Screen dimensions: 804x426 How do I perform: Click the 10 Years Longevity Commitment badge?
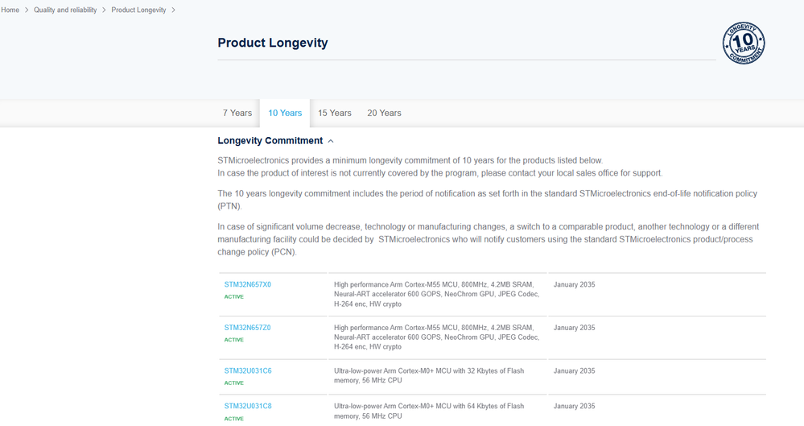pos(743,43)
